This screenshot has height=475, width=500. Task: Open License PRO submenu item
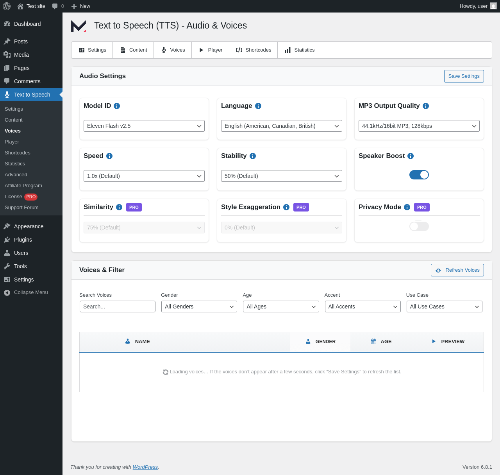click(31, 197)
